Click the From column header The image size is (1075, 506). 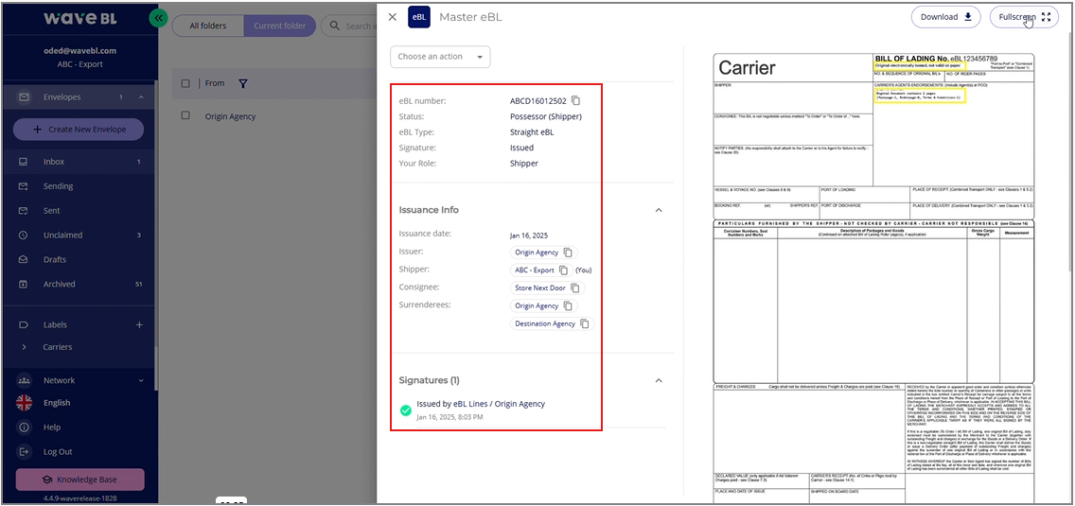pyautogui.click(x=215, y=83)
